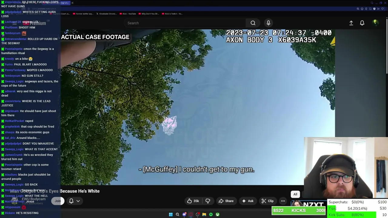The width and height of the screenshot is (388, 218).
Task: Open the Windows Start menu
Action: [171, 214]
